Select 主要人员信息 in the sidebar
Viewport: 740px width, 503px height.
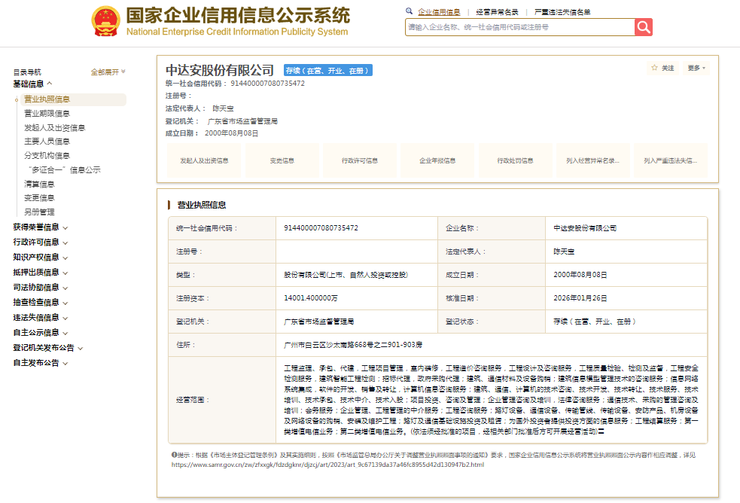click(47, 142)
